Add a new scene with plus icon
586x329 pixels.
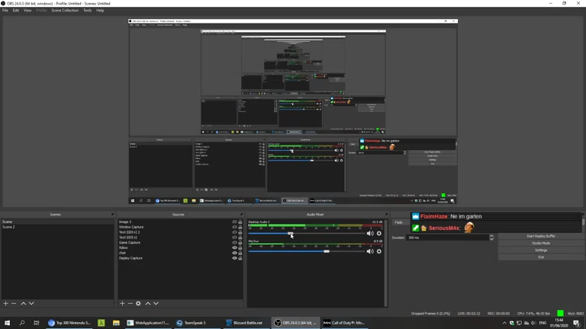pos(6,304)
